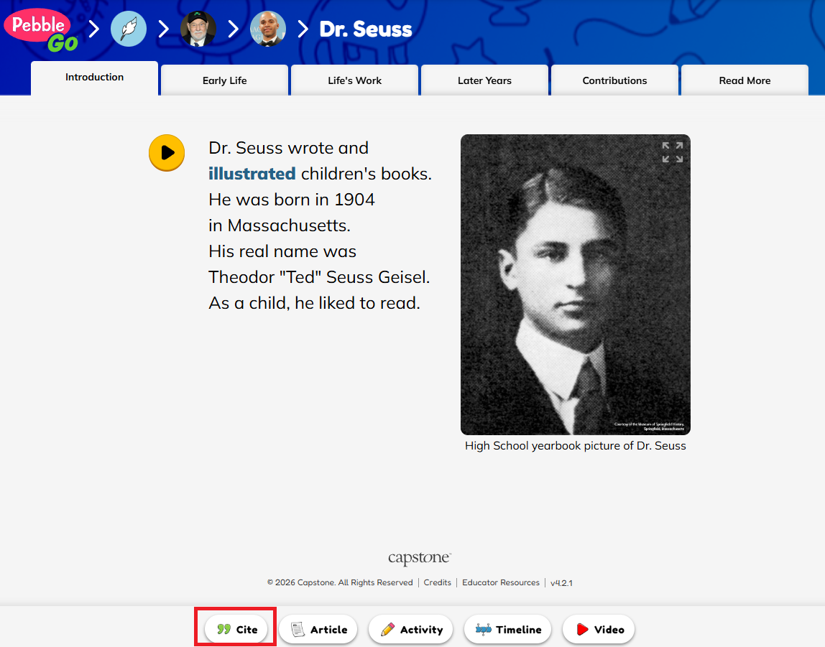
Task: Click the Capstone logo in the footer
Action: 420,559
